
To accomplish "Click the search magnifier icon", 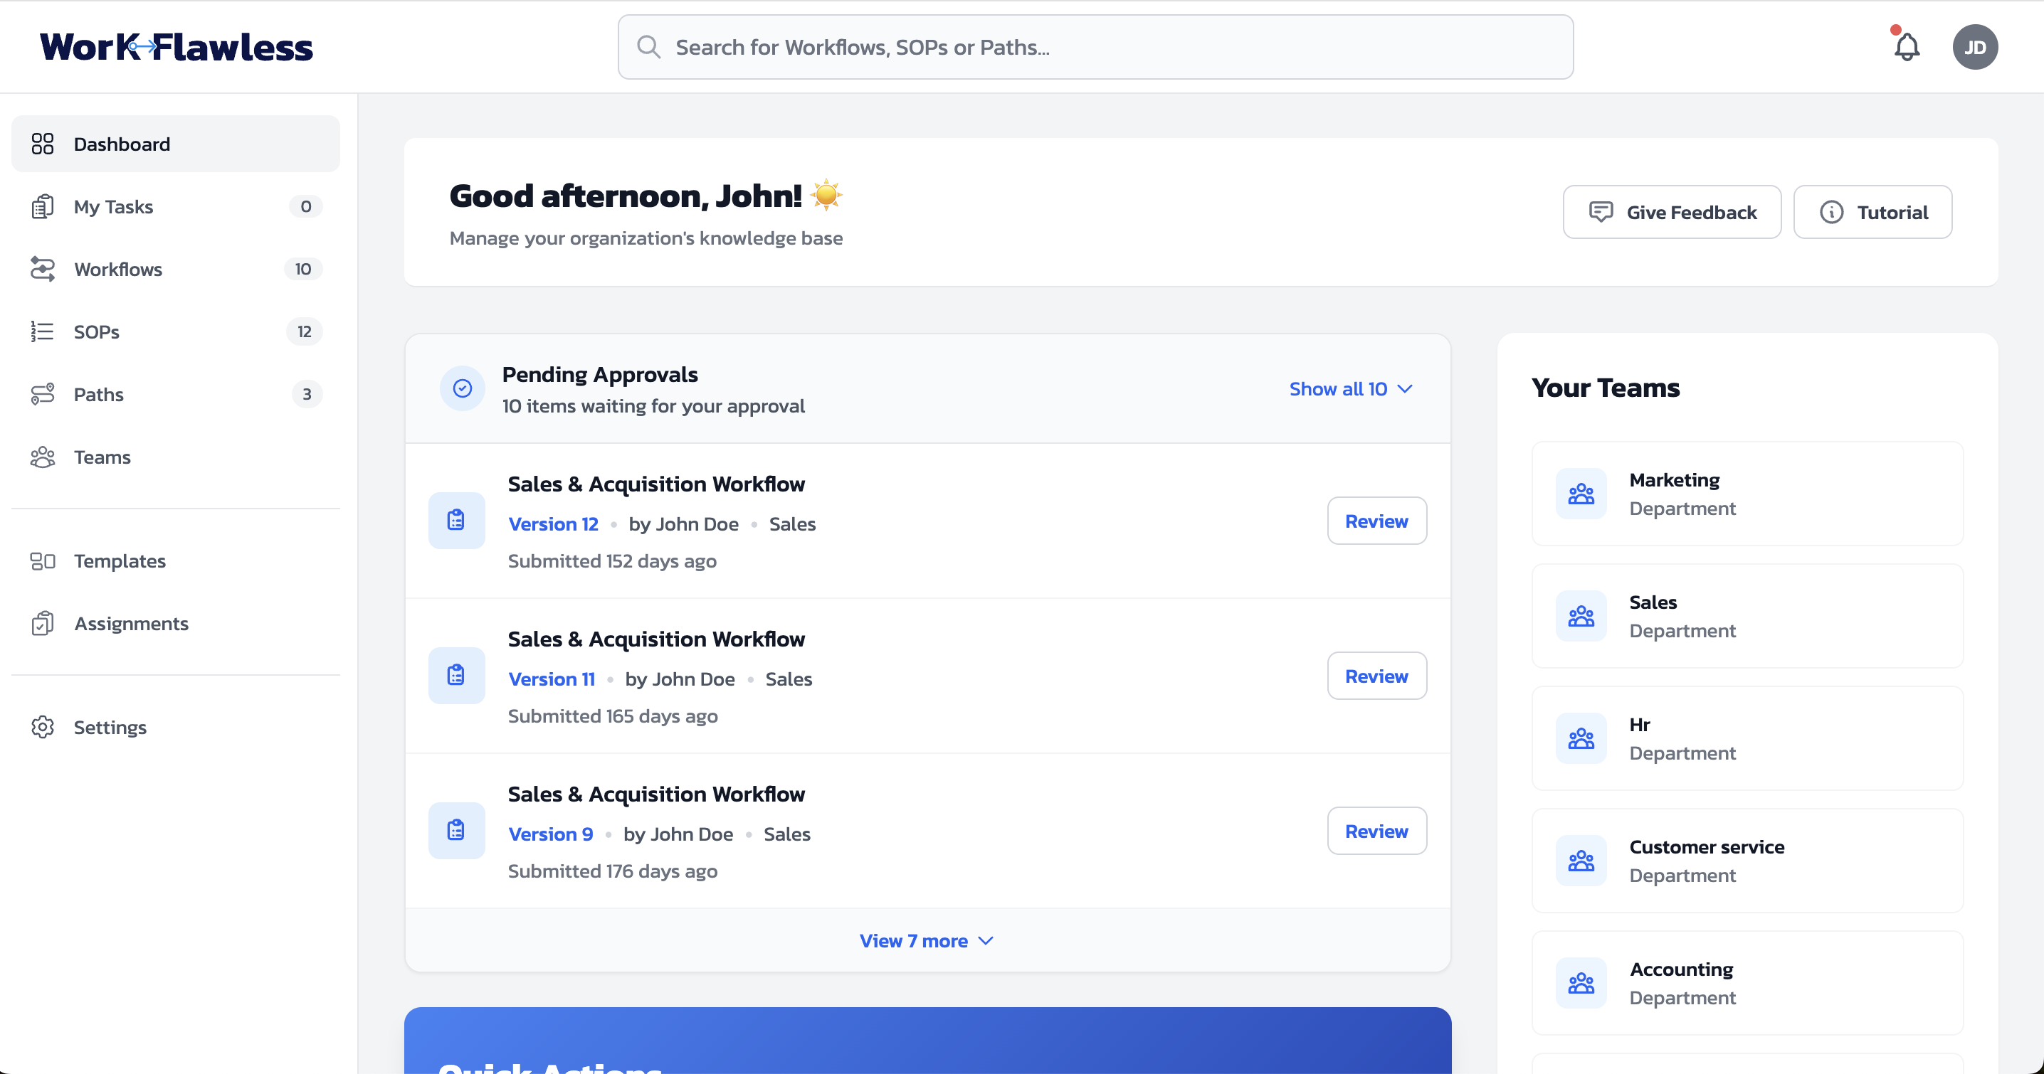I will click(x=648, y=47).
